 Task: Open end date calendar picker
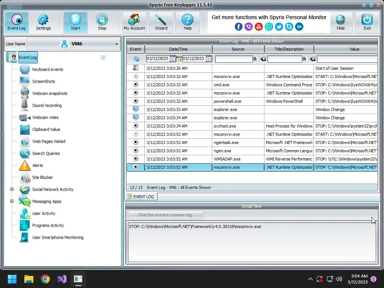pos(208,59)
